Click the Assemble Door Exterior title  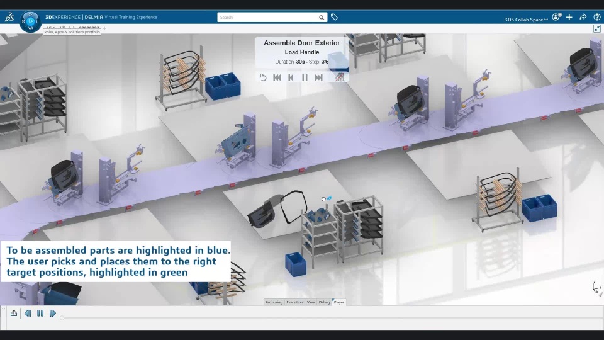pos(301,43)
